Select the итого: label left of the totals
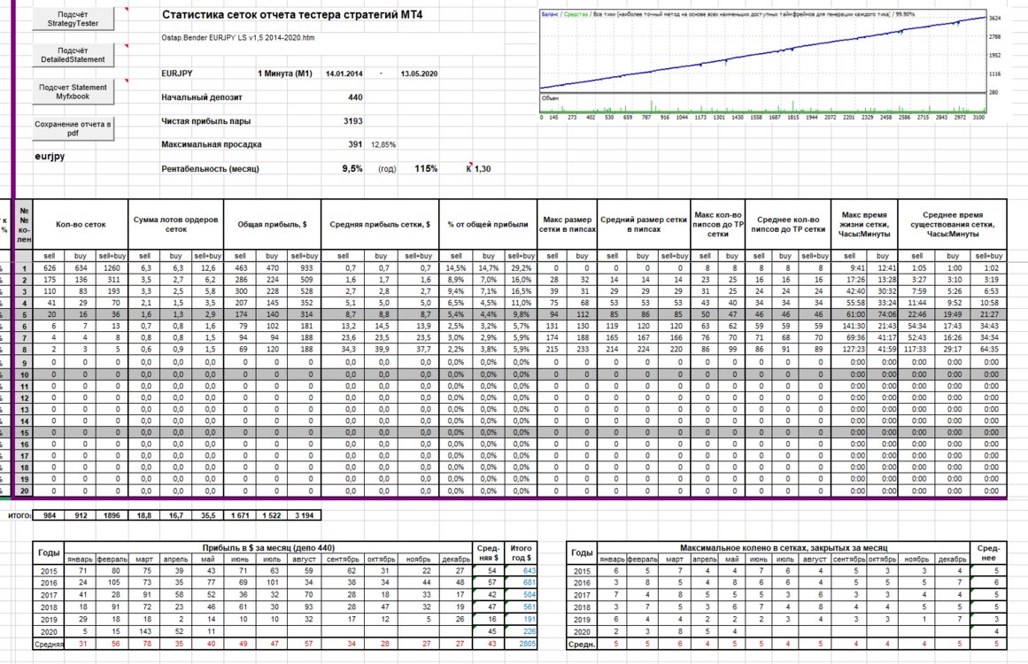The width and height of the screenshot is (1028, 664). (19, 515)
